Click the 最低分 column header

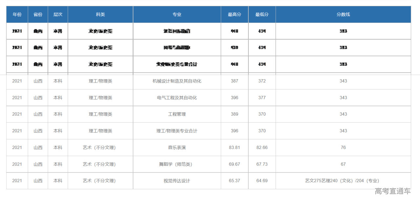tap(262, 14)
